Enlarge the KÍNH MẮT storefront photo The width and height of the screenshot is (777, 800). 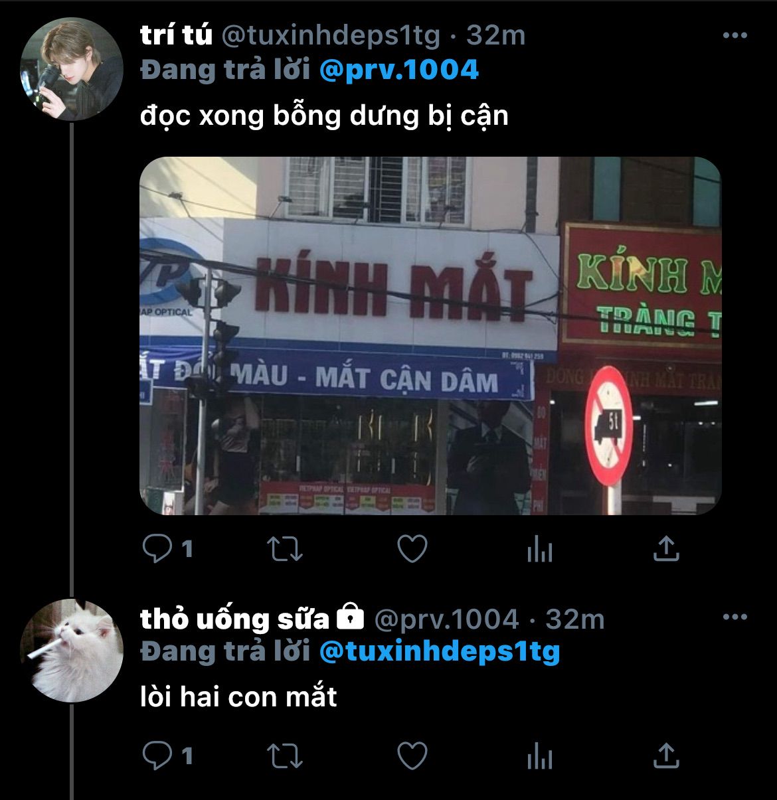430,335
